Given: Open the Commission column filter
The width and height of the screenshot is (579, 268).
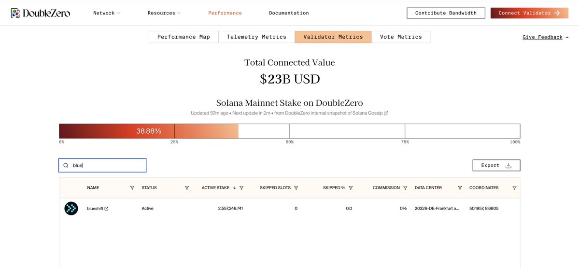Looking at the screenshot, I should (x=405, y=188).
